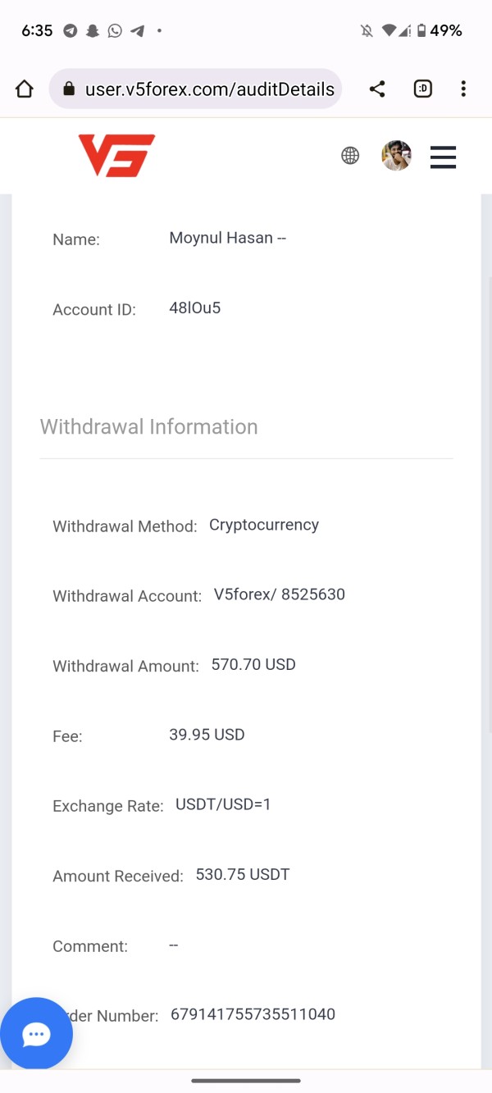Screen dimensions: 492x1093
Task: Tap the Snapchat notification icon in status bar
Action: 93,30
